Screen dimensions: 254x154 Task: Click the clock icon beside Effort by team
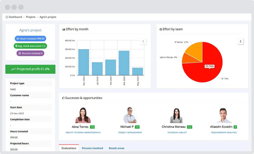[x=161, y=29]
